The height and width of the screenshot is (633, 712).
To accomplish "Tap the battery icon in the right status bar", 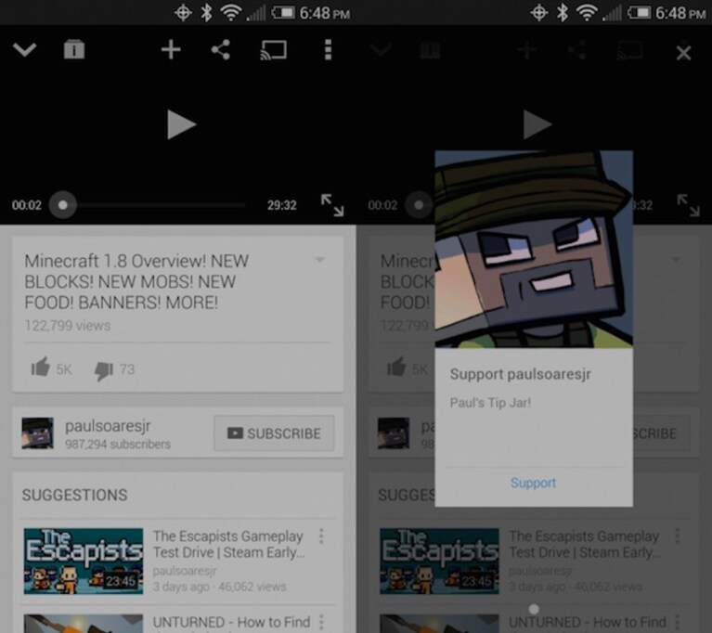I will click(x=639, y=12).
